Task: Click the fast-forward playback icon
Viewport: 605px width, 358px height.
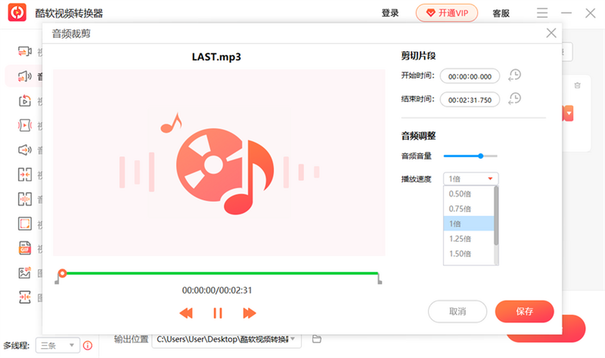Action: pos(249,313)
